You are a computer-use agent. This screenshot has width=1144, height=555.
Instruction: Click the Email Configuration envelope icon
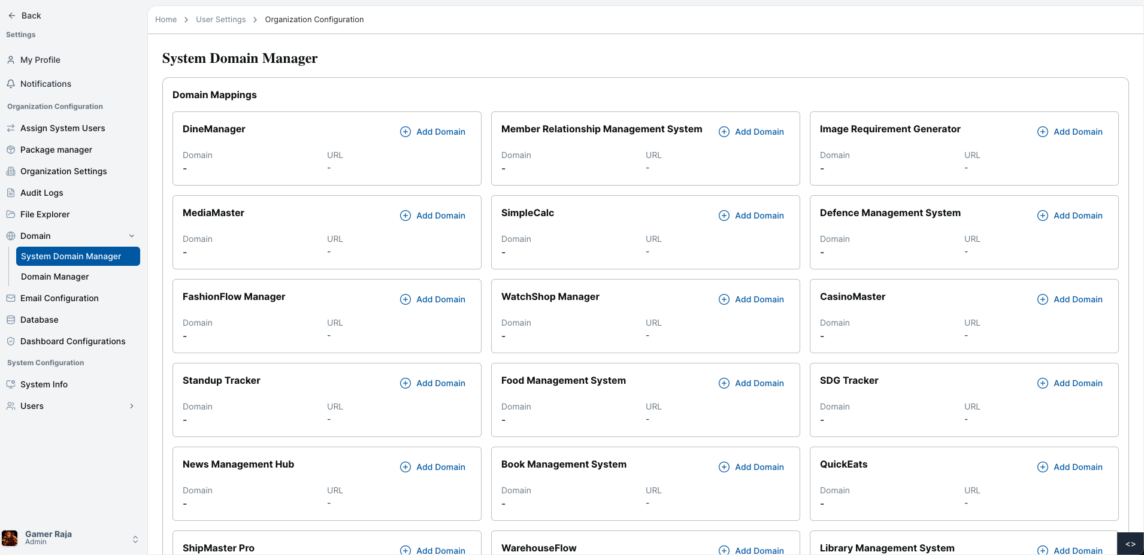pos(11,298)
